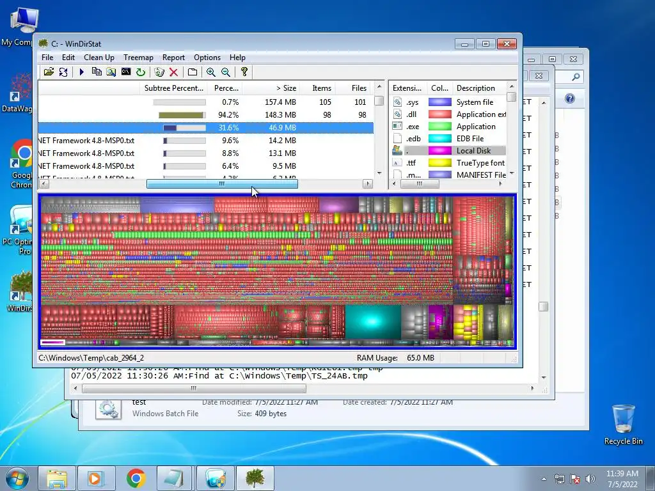This screenshot has width=655, height=491.
Task: Select the 14.2 MB NET Framework row
Action: (x=205, y=141)
